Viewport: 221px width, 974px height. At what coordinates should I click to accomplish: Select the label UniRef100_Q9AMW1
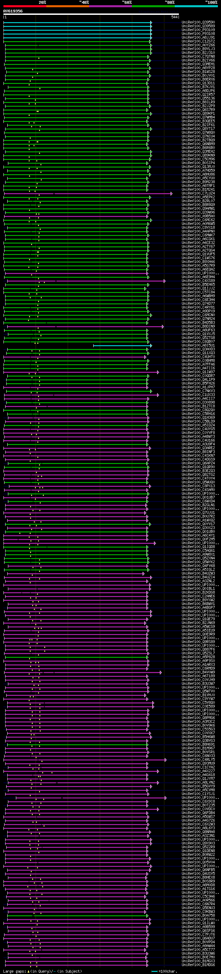(x=198, y=208)
